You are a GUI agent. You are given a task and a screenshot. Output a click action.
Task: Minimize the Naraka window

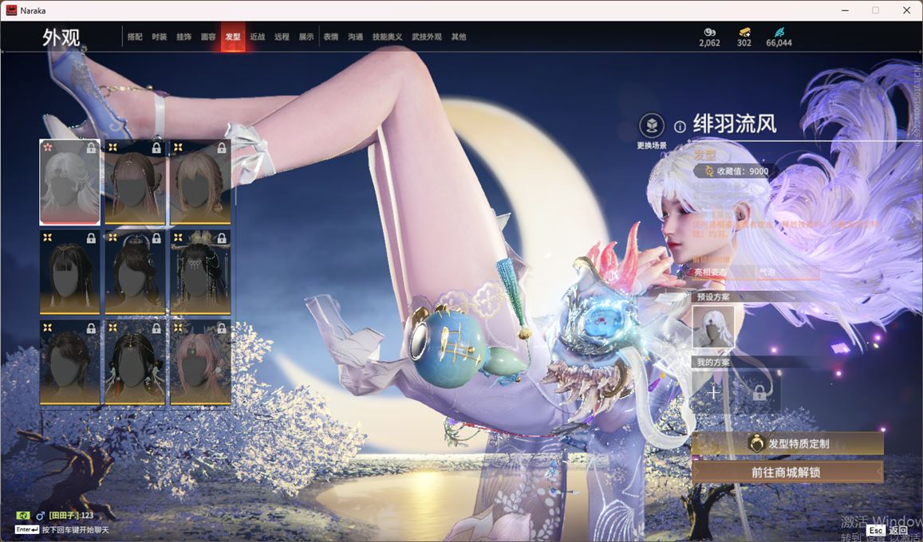tap(846, 10)
